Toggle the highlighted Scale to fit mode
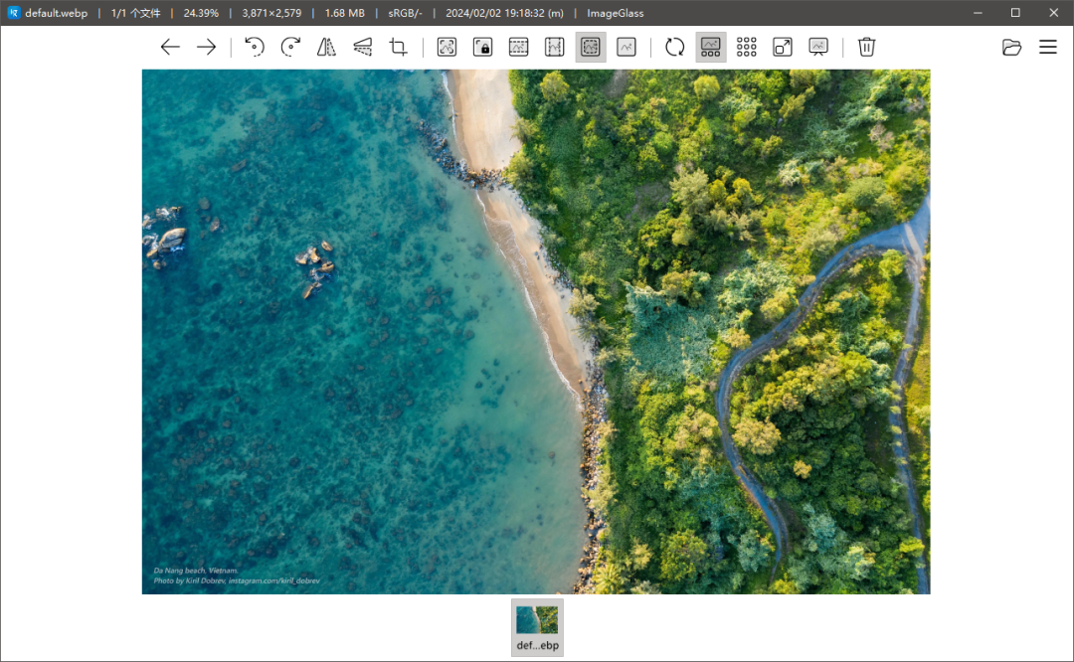Viewport: 1074px width, 662px height. [591, 47]
